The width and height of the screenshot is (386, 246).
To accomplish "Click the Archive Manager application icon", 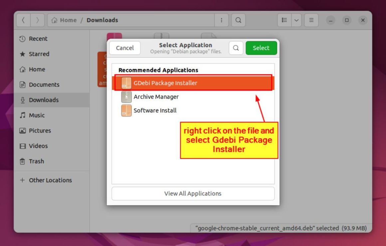I will [126, 97].
